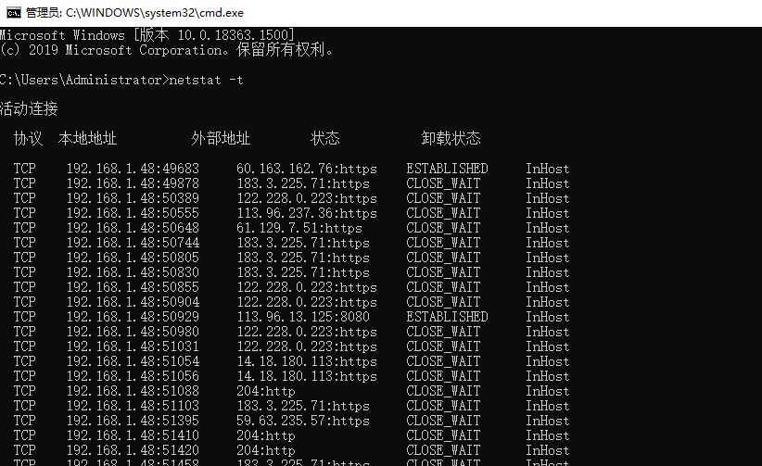Image resolution: width=762 pixels, height=466 pixels.
Task: Click the 2019 Microsoft Corporation copyright line
Action: click(x=167, y=50)
